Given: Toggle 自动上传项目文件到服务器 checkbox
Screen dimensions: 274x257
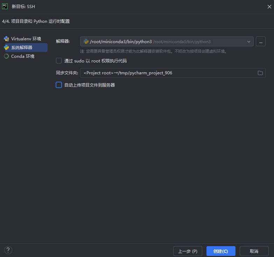Looking at the screenshot, I should (59, 85).
